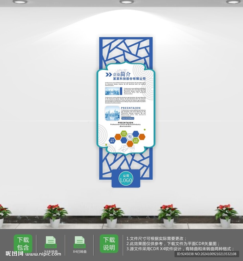Click the green 下载说明 badge

[109, 243]
